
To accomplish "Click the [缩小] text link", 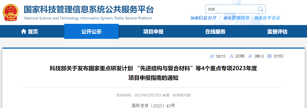I will pyautogui.click(x=259, y=56).
